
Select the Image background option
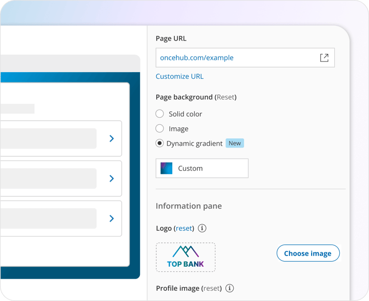point(160,128)
